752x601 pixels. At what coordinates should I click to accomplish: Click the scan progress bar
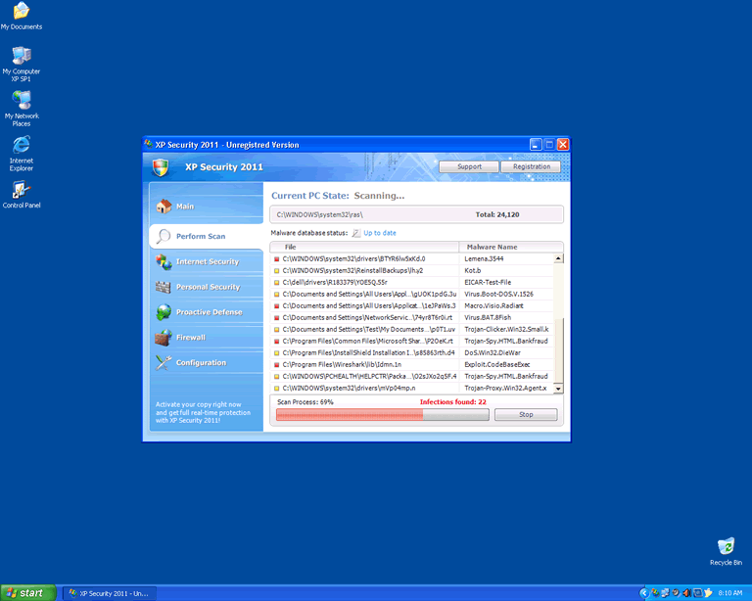381,415
